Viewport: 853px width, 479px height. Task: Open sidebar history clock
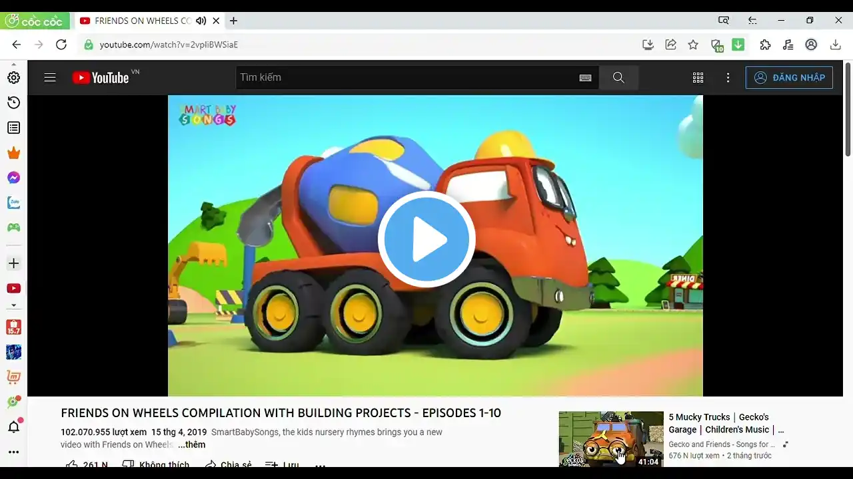tap(13, 102)
